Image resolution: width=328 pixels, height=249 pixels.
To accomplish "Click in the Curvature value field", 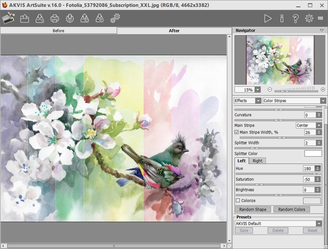I will click(310, 115).
